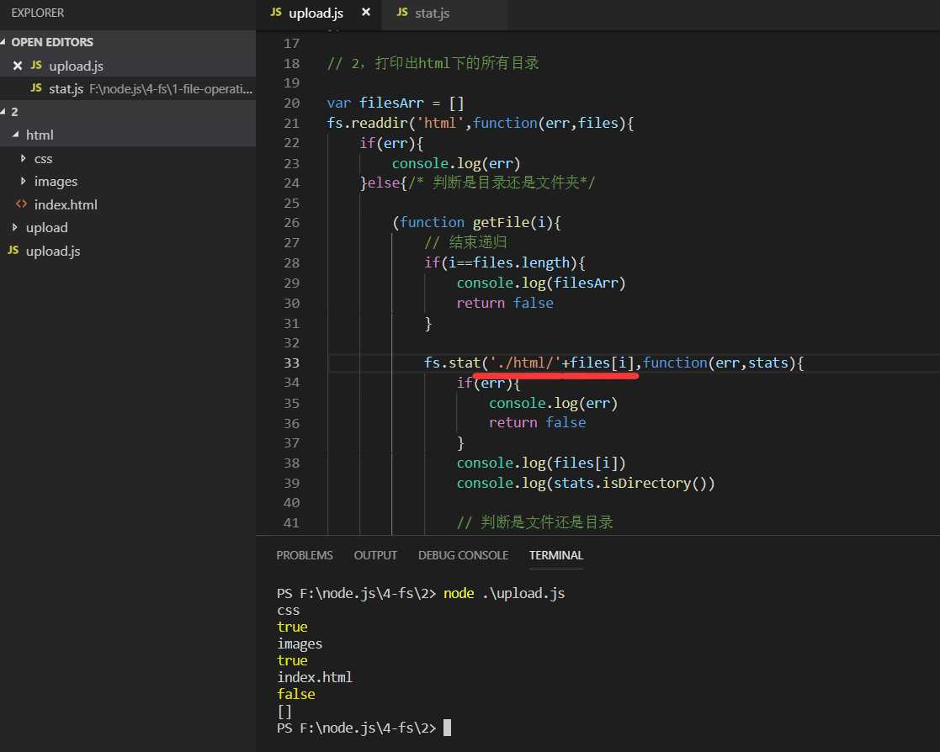Click JS file icon of stat.js in Open Editors
This screenshot has width=940, height=752.
point(36,88)
